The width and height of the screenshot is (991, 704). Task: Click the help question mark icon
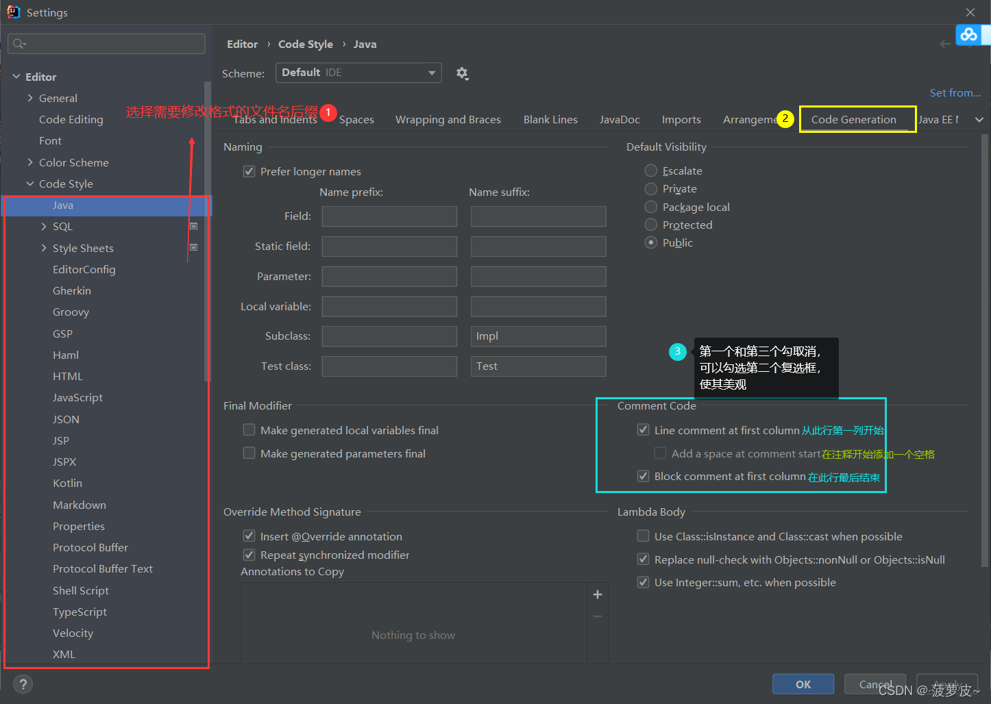coord(23,684)
